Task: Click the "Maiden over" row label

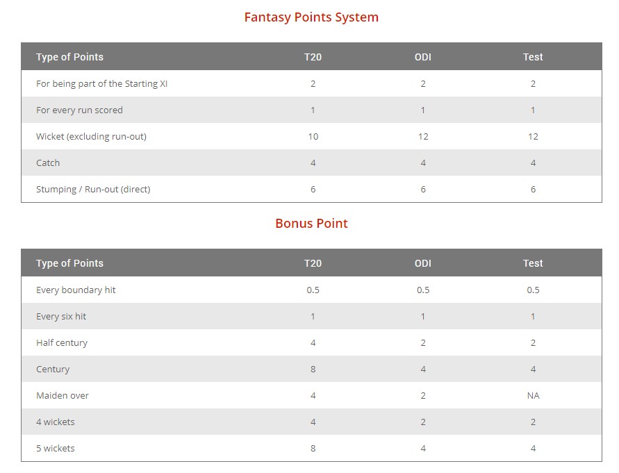Action: click(63, 396)
